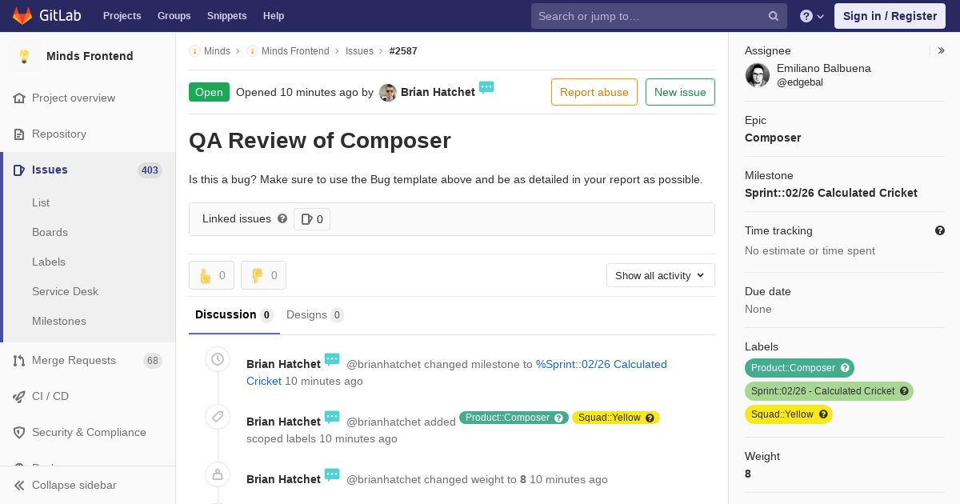Click the Repository file icon

tap(19, 134)
